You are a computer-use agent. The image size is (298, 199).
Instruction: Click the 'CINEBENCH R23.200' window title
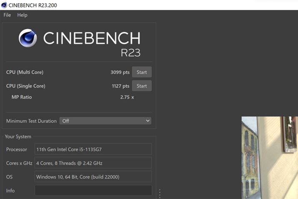tap(33, 5)
